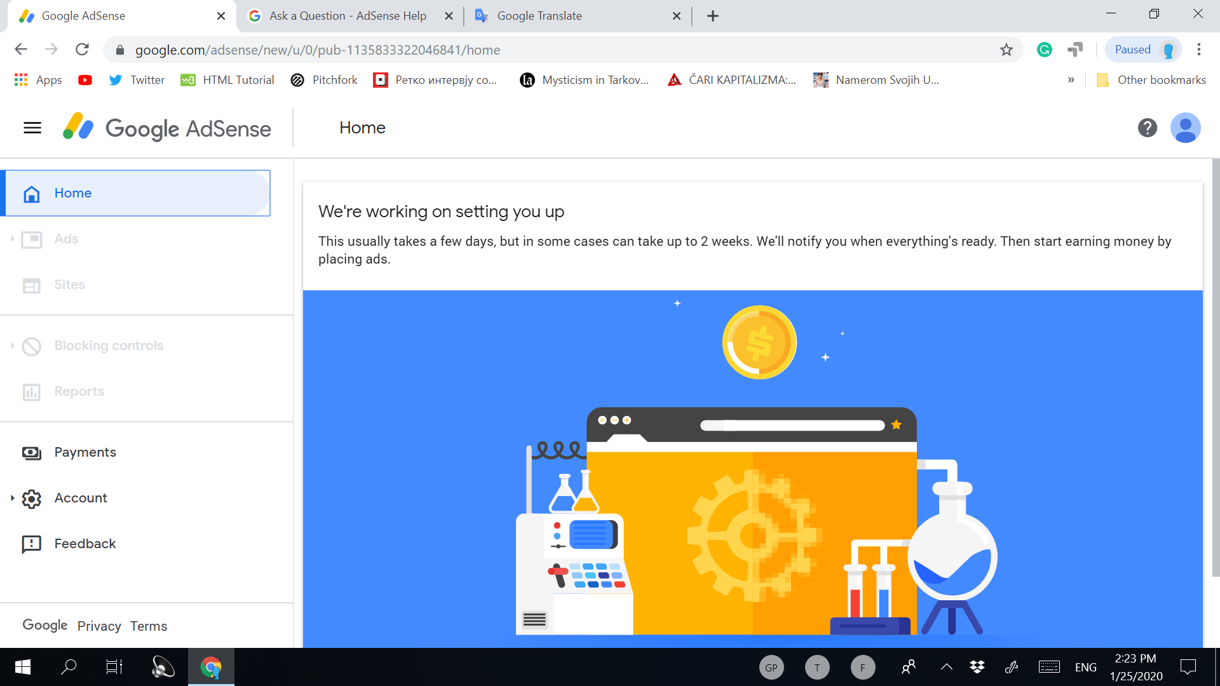This screenshot has height=686, width=1220.
Task: Click the page vertical scrollbar
Action: (x=1215, y=368)
